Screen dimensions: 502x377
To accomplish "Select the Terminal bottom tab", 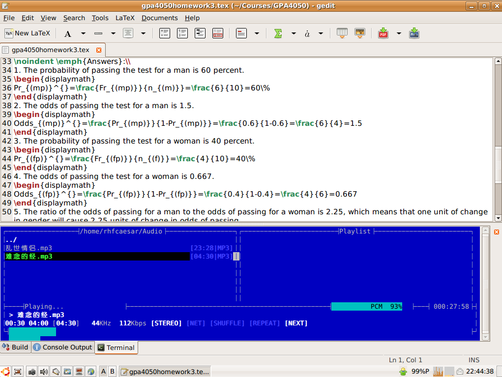I will [x=116, y=348].
